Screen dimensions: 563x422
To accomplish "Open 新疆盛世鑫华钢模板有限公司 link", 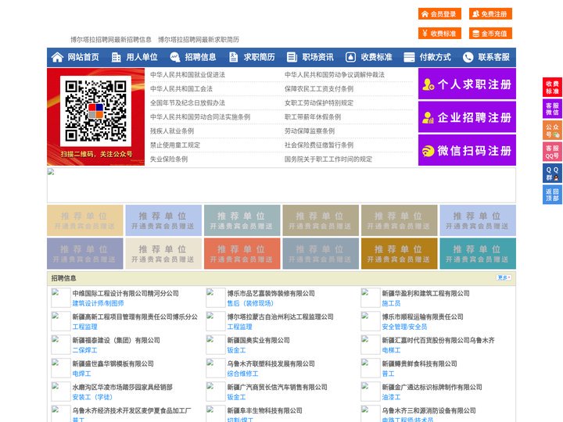I will 113,363.
